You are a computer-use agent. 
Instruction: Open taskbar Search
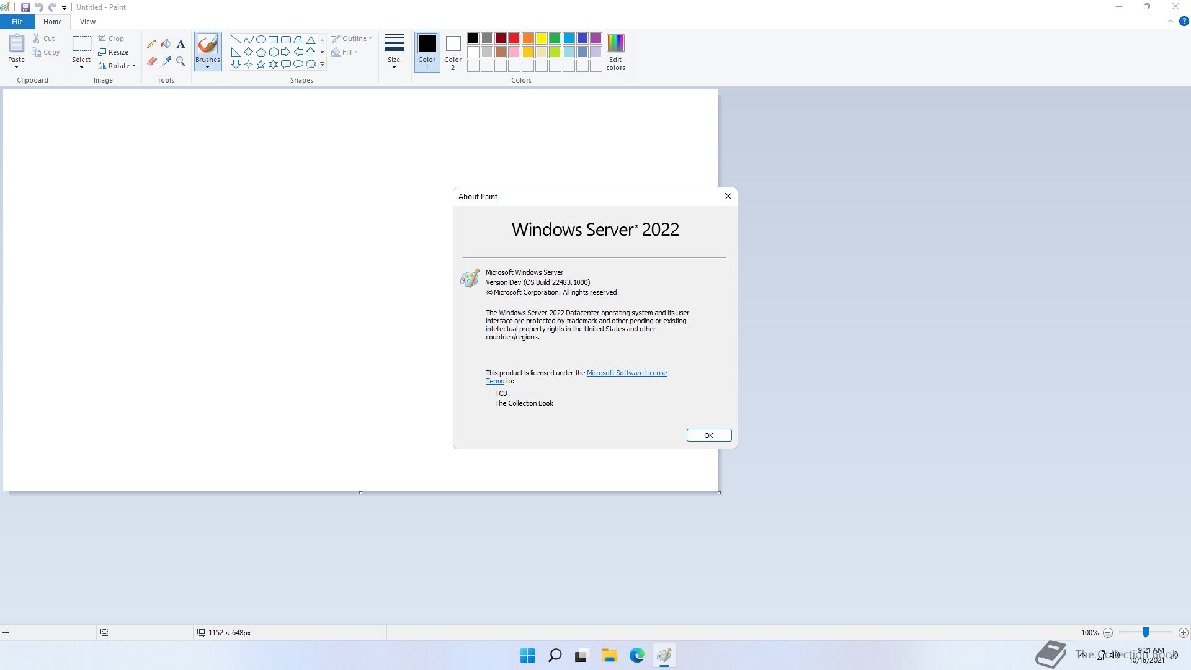[555, 656]
